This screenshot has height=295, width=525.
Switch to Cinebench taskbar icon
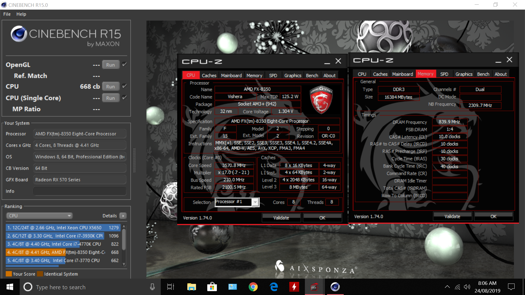pos(335,287)
